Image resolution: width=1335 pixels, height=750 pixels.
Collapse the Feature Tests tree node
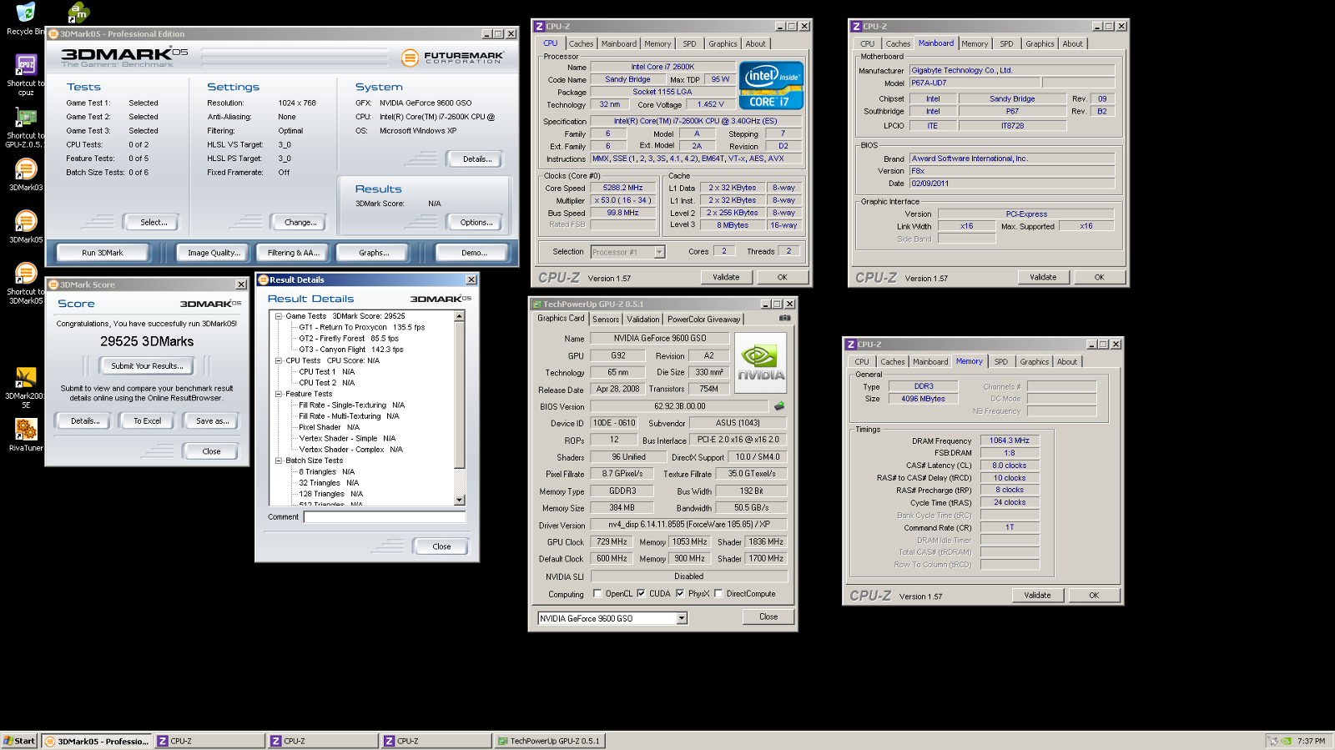click(279, 394)
